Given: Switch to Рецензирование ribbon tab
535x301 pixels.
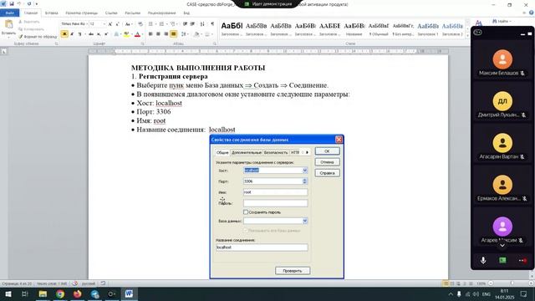Looking at the screenshot, I should [161, 13].
